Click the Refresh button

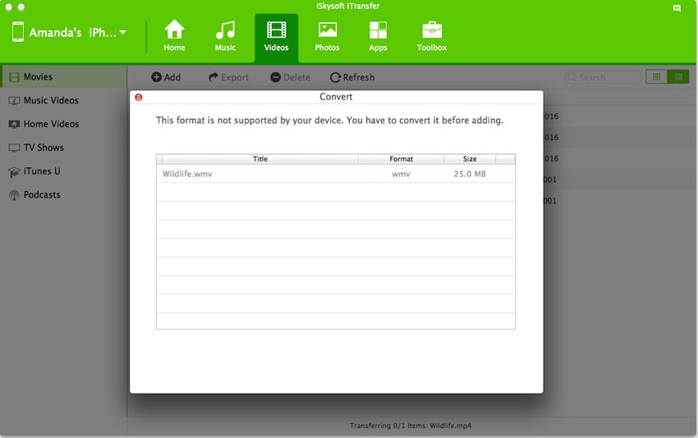click(x=352, y=77)
